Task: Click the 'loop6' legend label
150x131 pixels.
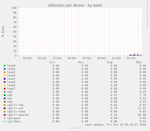Action: [11, 85]
